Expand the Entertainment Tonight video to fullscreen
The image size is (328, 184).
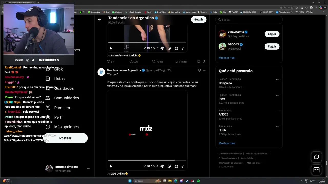[183, 48]
